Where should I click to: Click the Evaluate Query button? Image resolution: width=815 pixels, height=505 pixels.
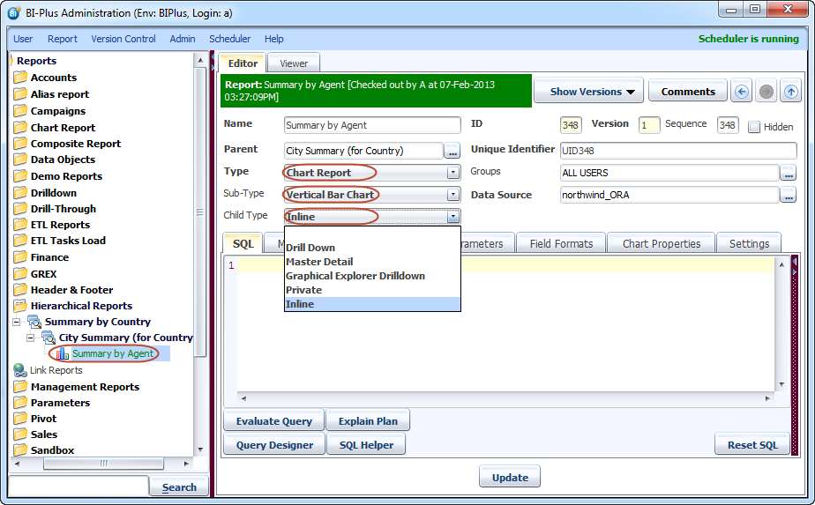pos(273,421)
